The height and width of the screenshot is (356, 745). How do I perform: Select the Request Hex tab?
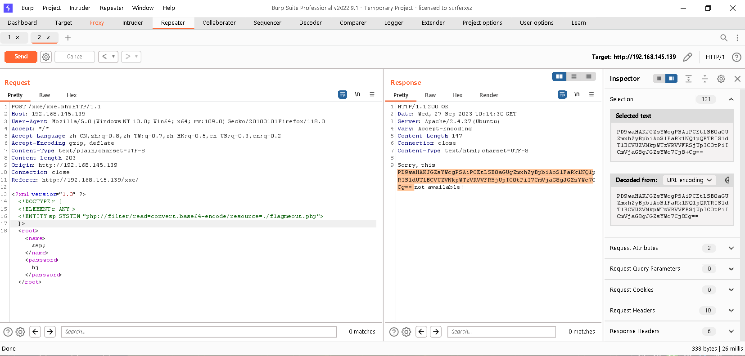72,95
